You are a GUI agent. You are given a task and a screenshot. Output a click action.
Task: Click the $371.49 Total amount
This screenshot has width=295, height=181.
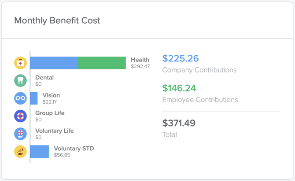(x=179, y=123)
